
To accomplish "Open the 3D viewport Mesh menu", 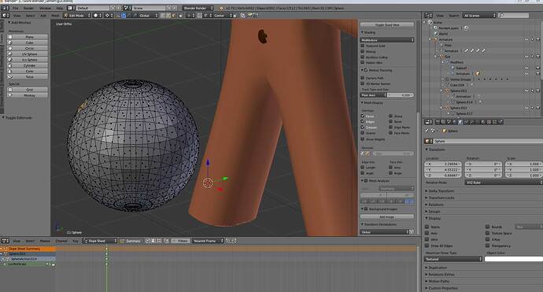I will pyautogui.click(x=55, y=16).
